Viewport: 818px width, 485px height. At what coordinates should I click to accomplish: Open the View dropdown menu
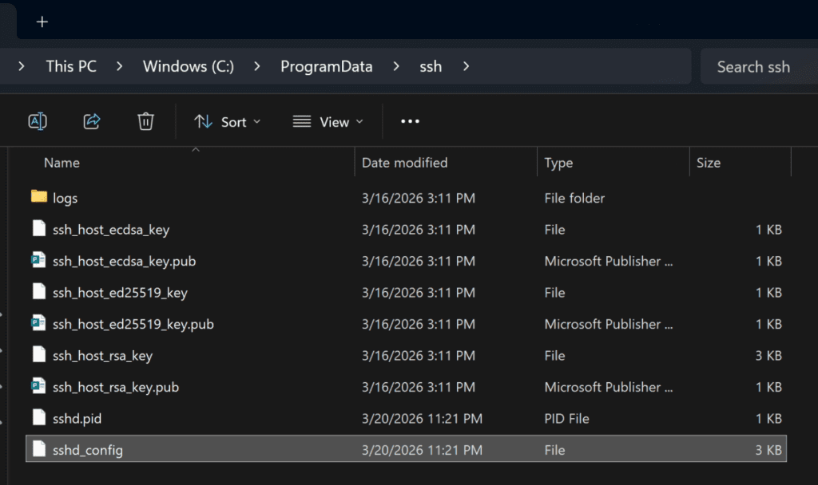(328, 121)
